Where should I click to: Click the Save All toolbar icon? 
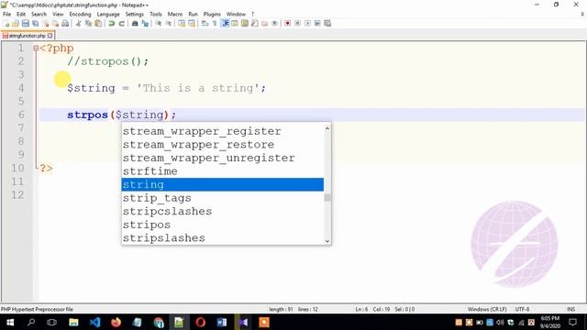(x=36, y=24)
